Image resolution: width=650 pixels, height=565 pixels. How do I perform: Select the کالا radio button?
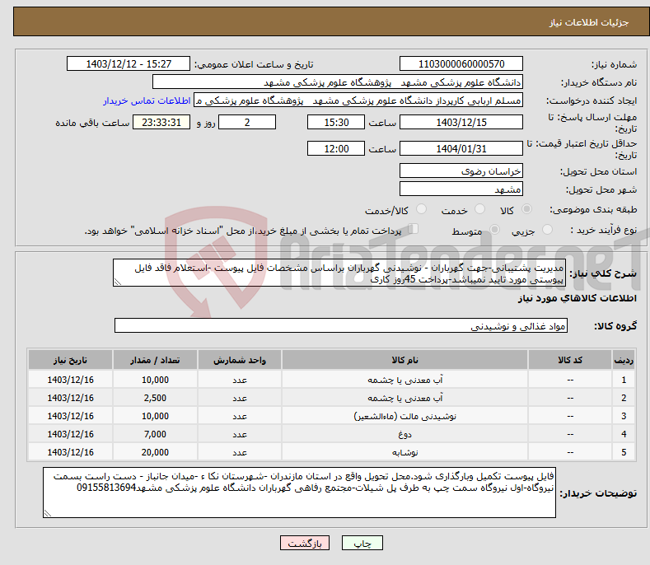526,209
